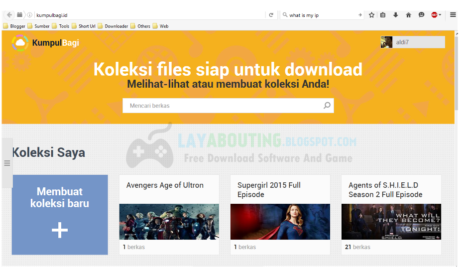Open the Short Url bookmarks folder
The height and width of the screenshot is (277, 460).
pos(83,26)
